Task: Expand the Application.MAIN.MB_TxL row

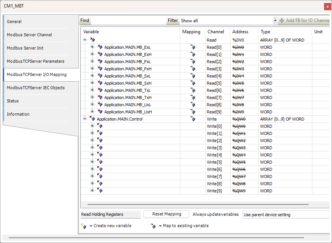Action: (92, 90)
